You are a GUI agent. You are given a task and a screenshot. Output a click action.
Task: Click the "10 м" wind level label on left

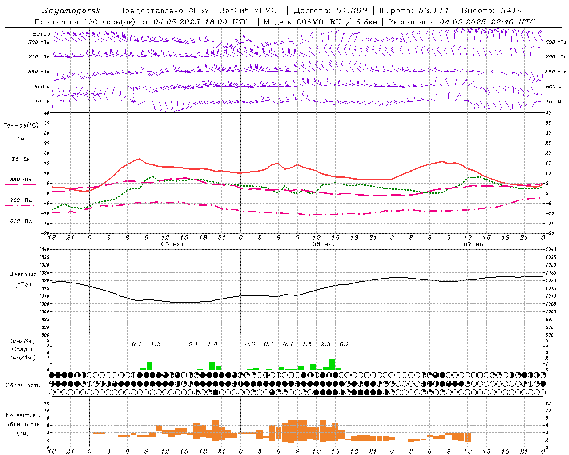coord(42,101)
